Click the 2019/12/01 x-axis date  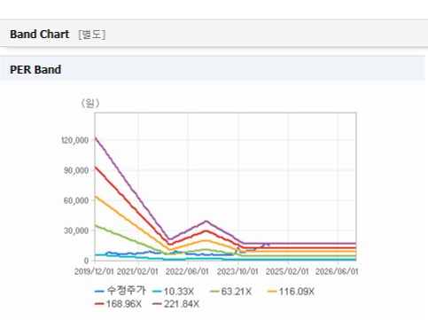tap(94, 271)
